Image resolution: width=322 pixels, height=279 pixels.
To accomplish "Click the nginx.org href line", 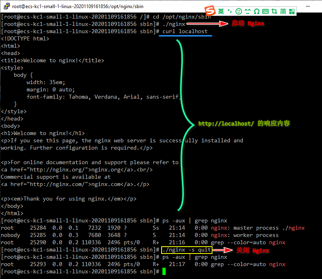I will point(77,169).
